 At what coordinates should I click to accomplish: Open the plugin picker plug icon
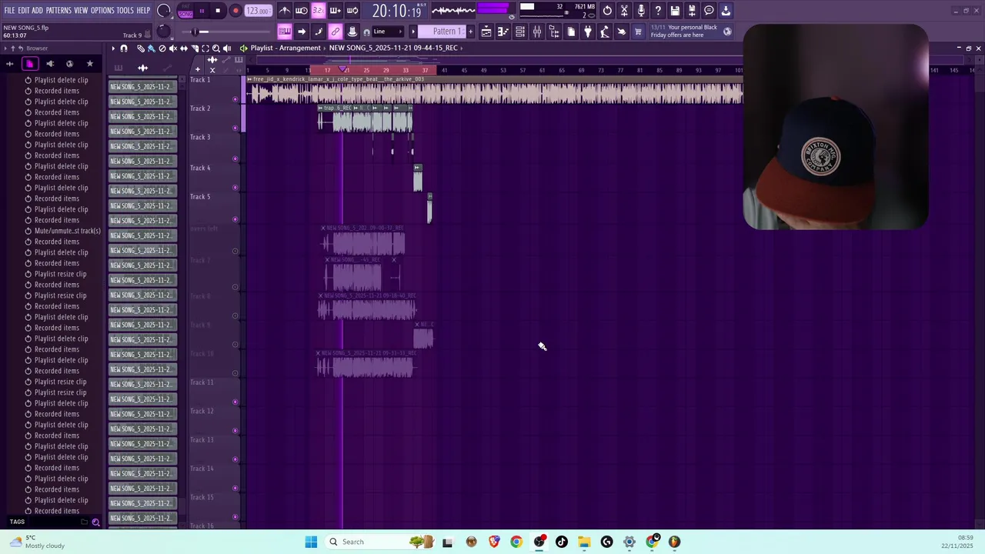(588, 32)
